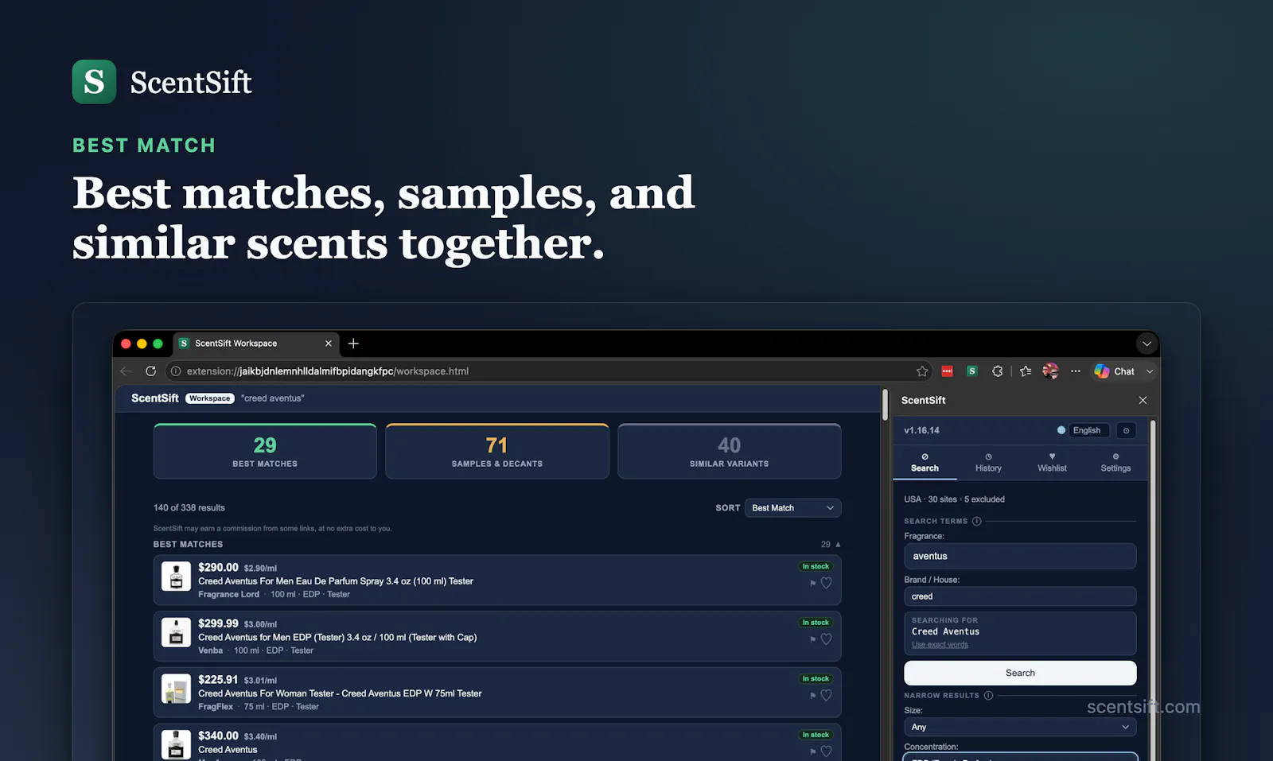Open the tab search chevron in title bar
Viewport: 1273px width, 761px height.
pos(1146,344)
